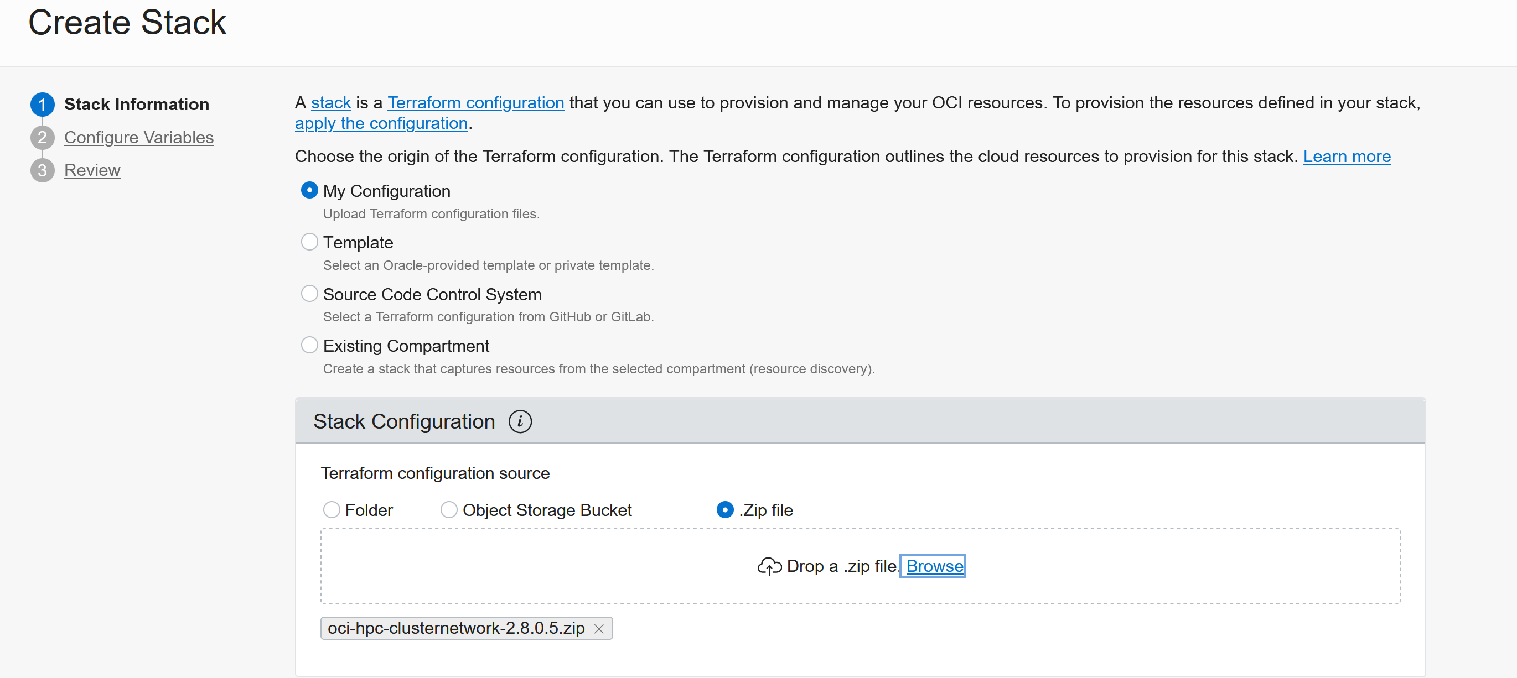Select Existing Compartment option

tap(309, 345)
